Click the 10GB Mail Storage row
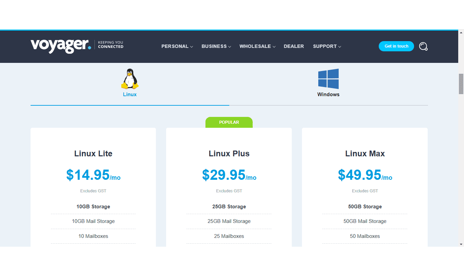 [93, 221]
